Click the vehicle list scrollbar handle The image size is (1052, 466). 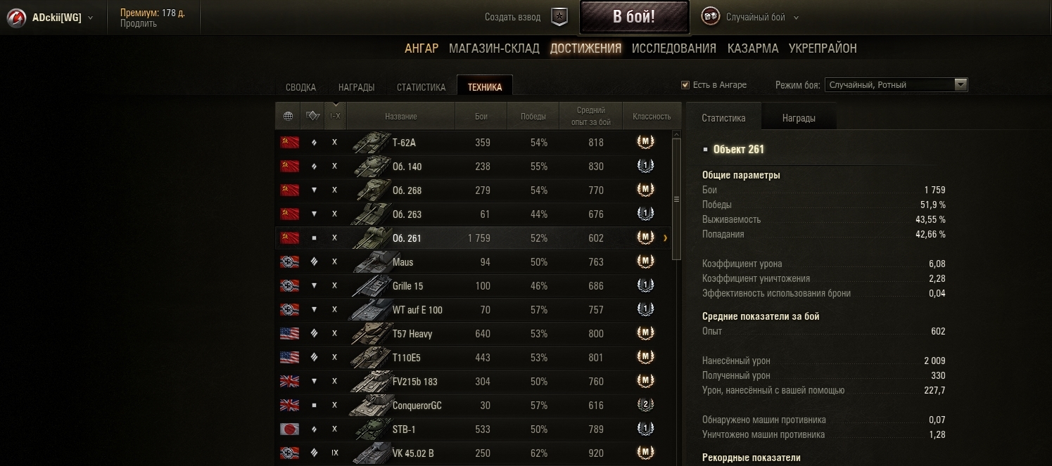[x=677, y=200]
